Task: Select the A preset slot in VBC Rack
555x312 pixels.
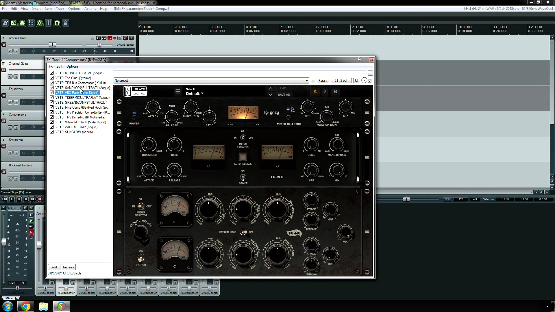Action: coord(315,92)
